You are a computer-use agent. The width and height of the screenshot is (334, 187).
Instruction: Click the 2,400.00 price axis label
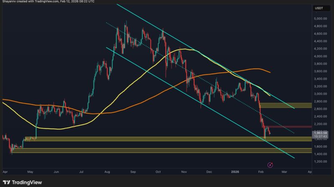320,116
